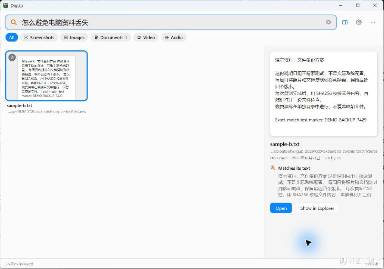Click into the search input field

pos(171,22)
